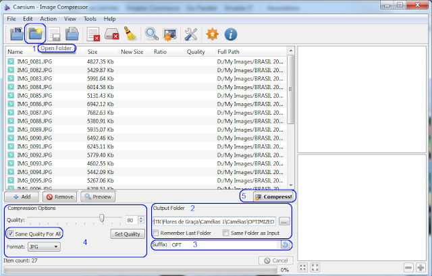
Task: Increase quality with spinner up arrow
Action: [x=141, y=218]
